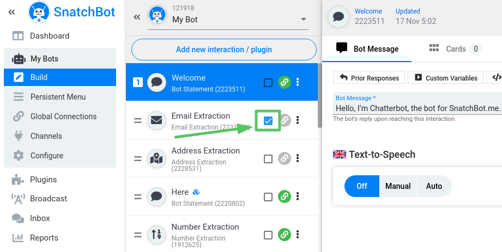Tick the Welcome interaction checkbox
This screenshot has width=502, height=252.
click(x=268, y=83)
